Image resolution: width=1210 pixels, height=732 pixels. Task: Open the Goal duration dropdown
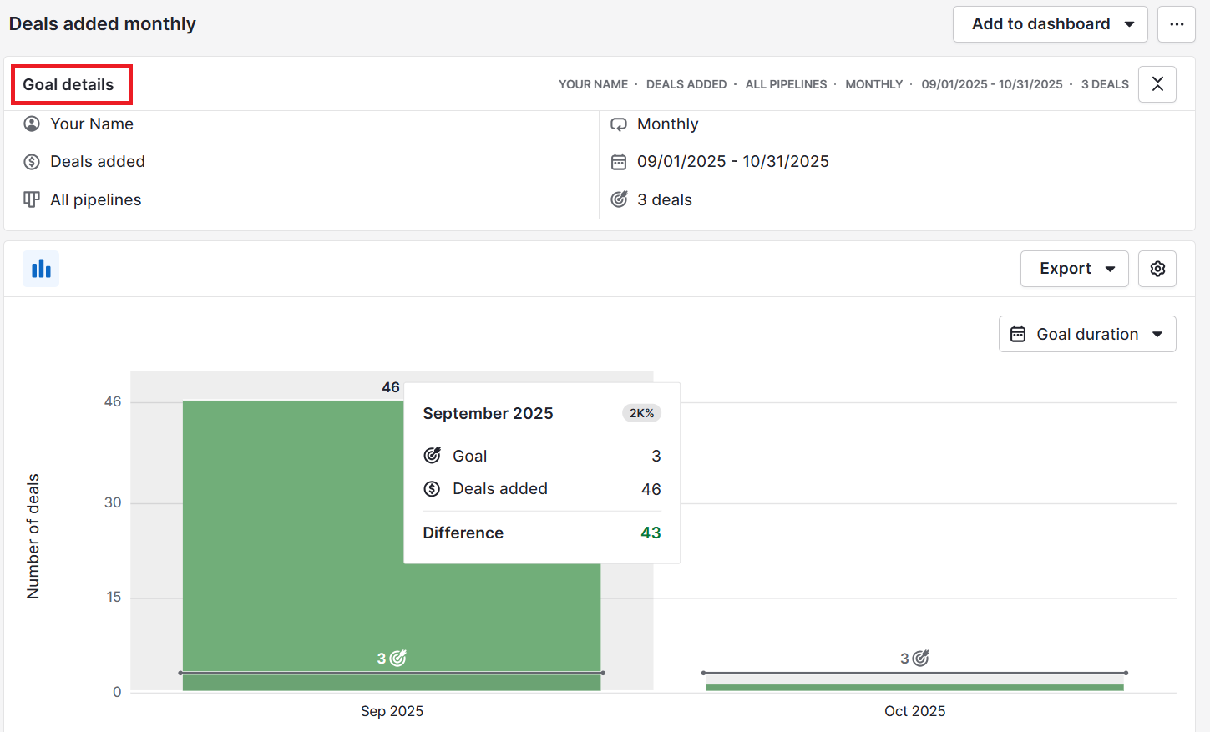pos(1086,334)
